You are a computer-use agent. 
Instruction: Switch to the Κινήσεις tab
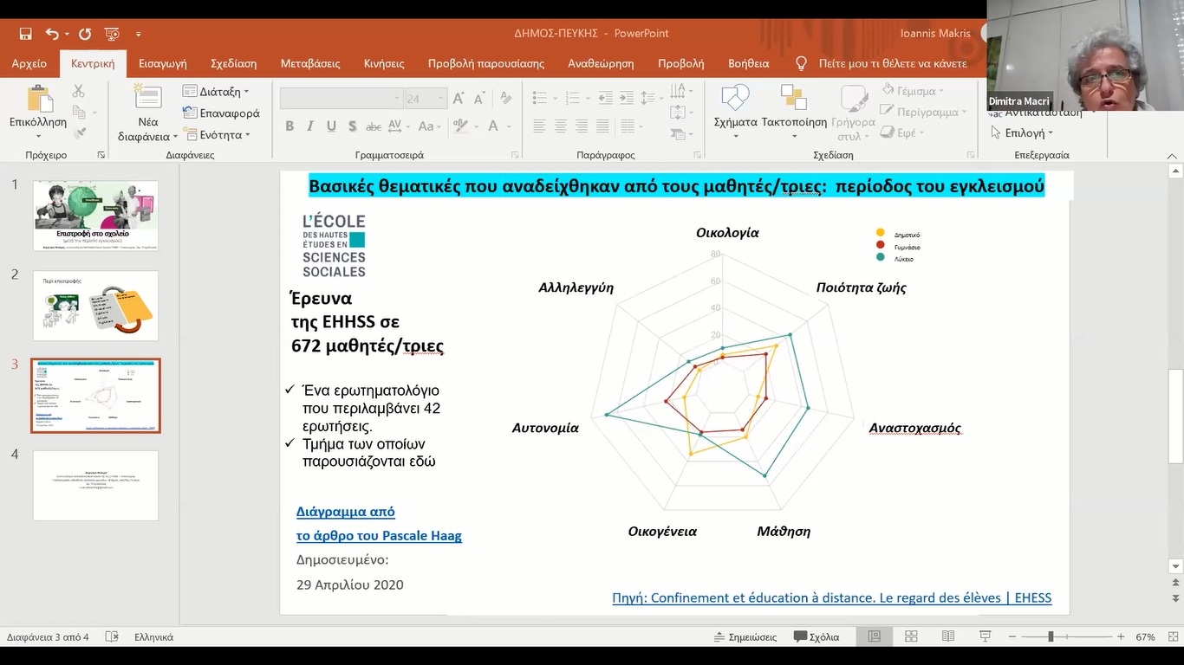[384, 63]
